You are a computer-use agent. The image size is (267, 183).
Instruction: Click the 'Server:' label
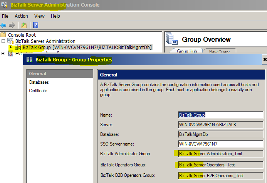107,125
